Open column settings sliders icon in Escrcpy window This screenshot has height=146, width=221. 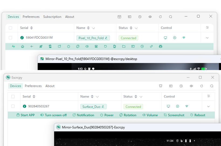pyautogui.click(x=209, y=96)
